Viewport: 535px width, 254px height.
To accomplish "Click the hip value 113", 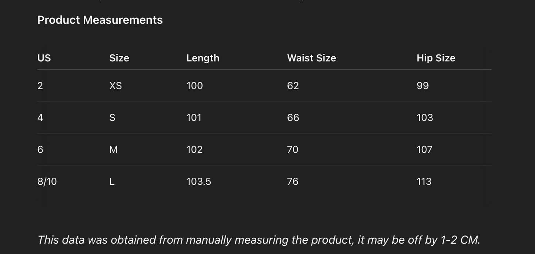I will 424,181.
